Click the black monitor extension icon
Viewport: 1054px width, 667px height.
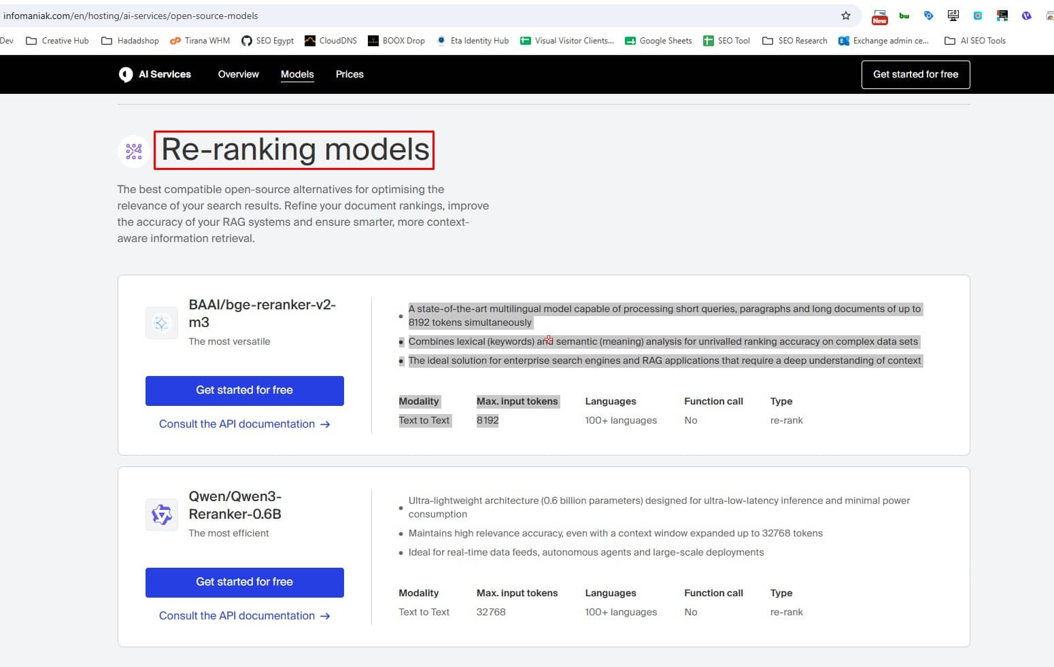(x=953, y=16)
